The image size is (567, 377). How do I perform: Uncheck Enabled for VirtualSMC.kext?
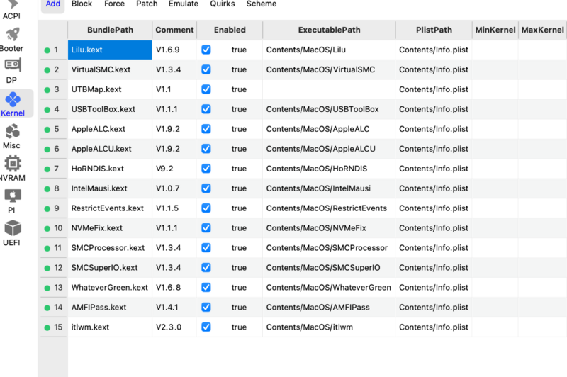[206, 69]
